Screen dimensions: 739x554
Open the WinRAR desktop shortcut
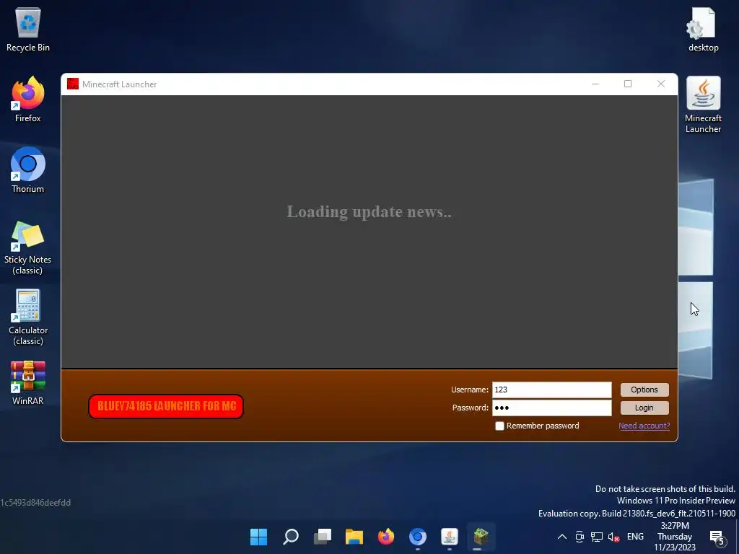(x=28, y=382)
